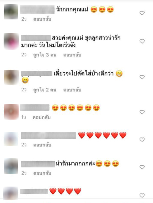Open avatar beside 'เดี๋ยวจะไปตัดใส่บ้างดีกว่า' comment
153x203 pixels.
point(11,77)
